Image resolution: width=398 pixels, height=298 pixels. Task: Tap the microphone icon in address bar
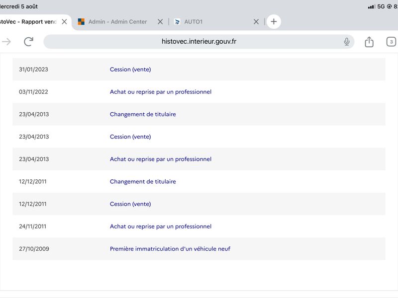point(346,42)
